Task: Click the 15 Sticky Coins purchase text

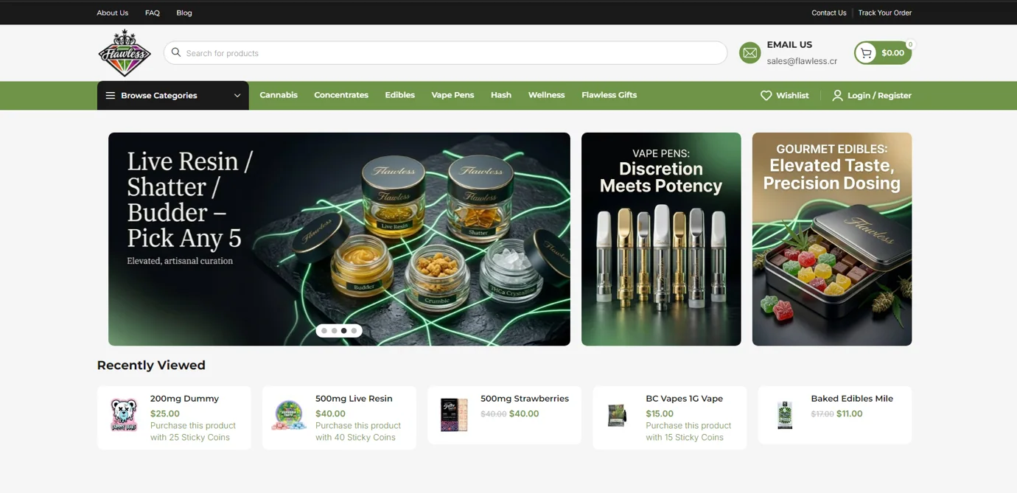Action: click(688, 431)
